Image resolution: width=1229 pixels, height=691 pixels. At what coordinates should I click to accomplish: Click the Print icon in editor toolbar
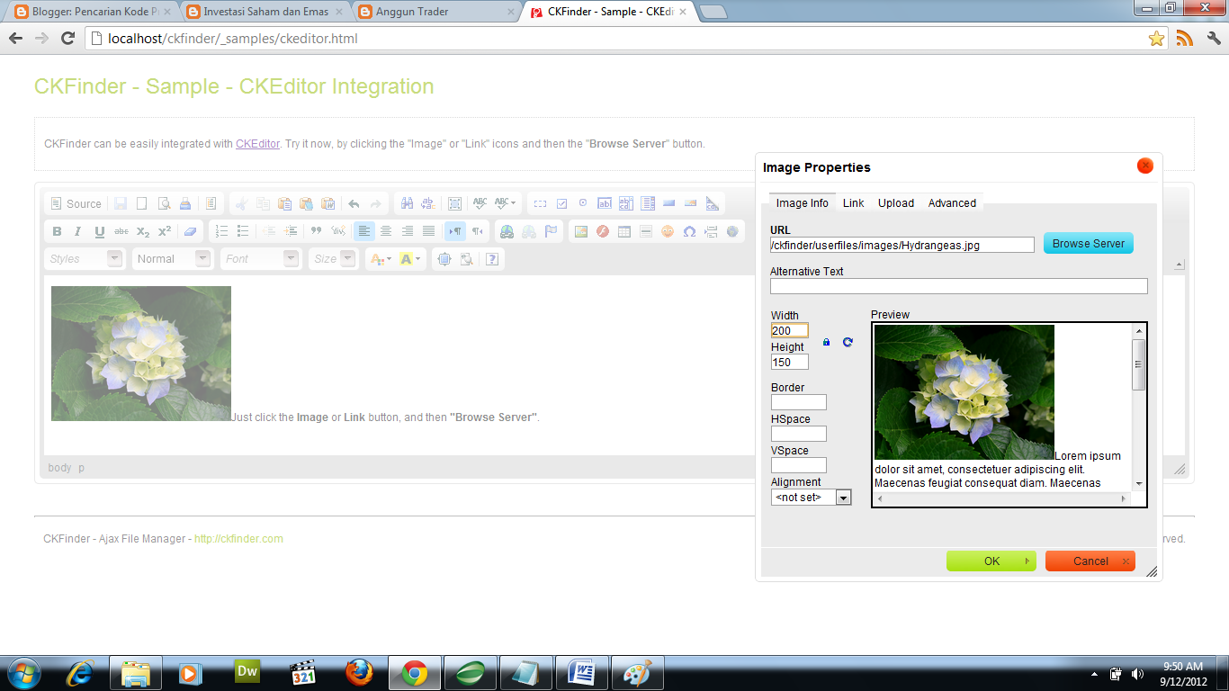184,204
